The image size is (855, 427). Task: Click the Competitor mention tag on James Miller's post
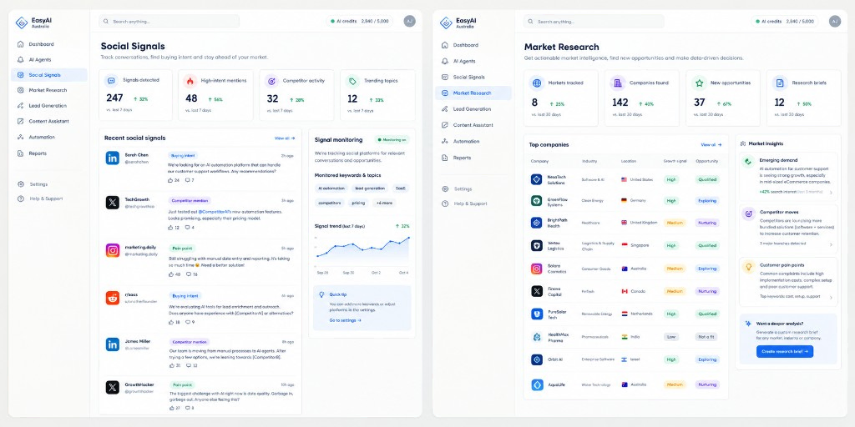pyautogui.click(x=189, y=342)
